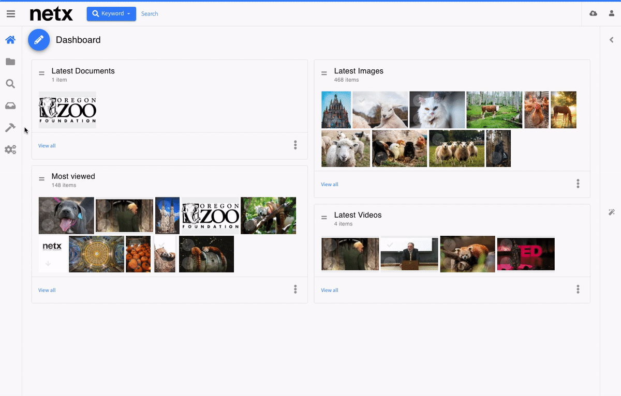Screen dimensions: 621x396
Task: Open the TED talk video thumbnail
Action: click(x=526, y=254)
